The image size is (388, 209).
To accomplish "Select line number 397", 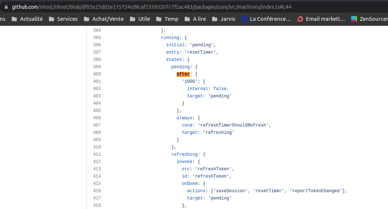I will [97, 52].
